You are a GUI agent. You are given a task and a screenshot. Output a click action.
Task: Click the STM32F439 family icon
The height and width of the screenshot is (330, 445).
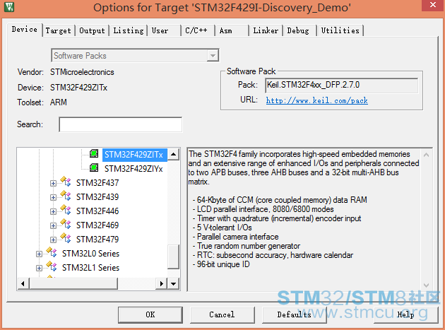66,196
